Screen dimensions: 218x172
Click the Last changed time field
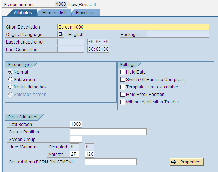pyautogui.click(x=98, y=42)
